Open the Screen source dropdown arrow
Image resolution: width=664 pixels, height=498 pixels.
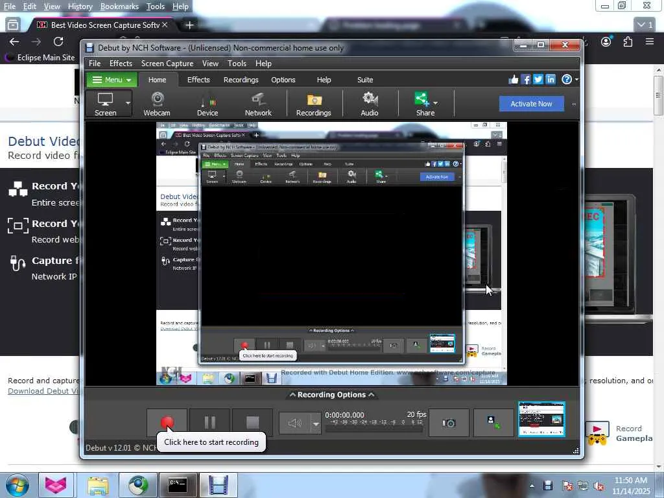pos(128,103)
